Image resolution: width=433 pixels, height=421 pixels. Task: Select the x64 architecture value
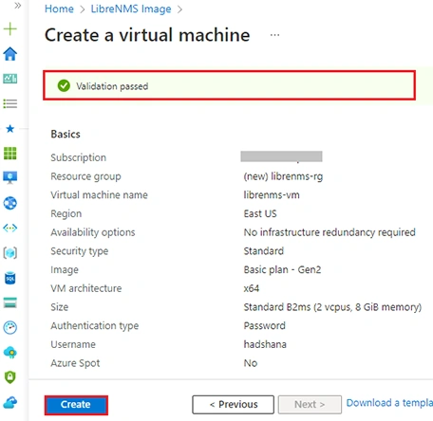(252, 288)
